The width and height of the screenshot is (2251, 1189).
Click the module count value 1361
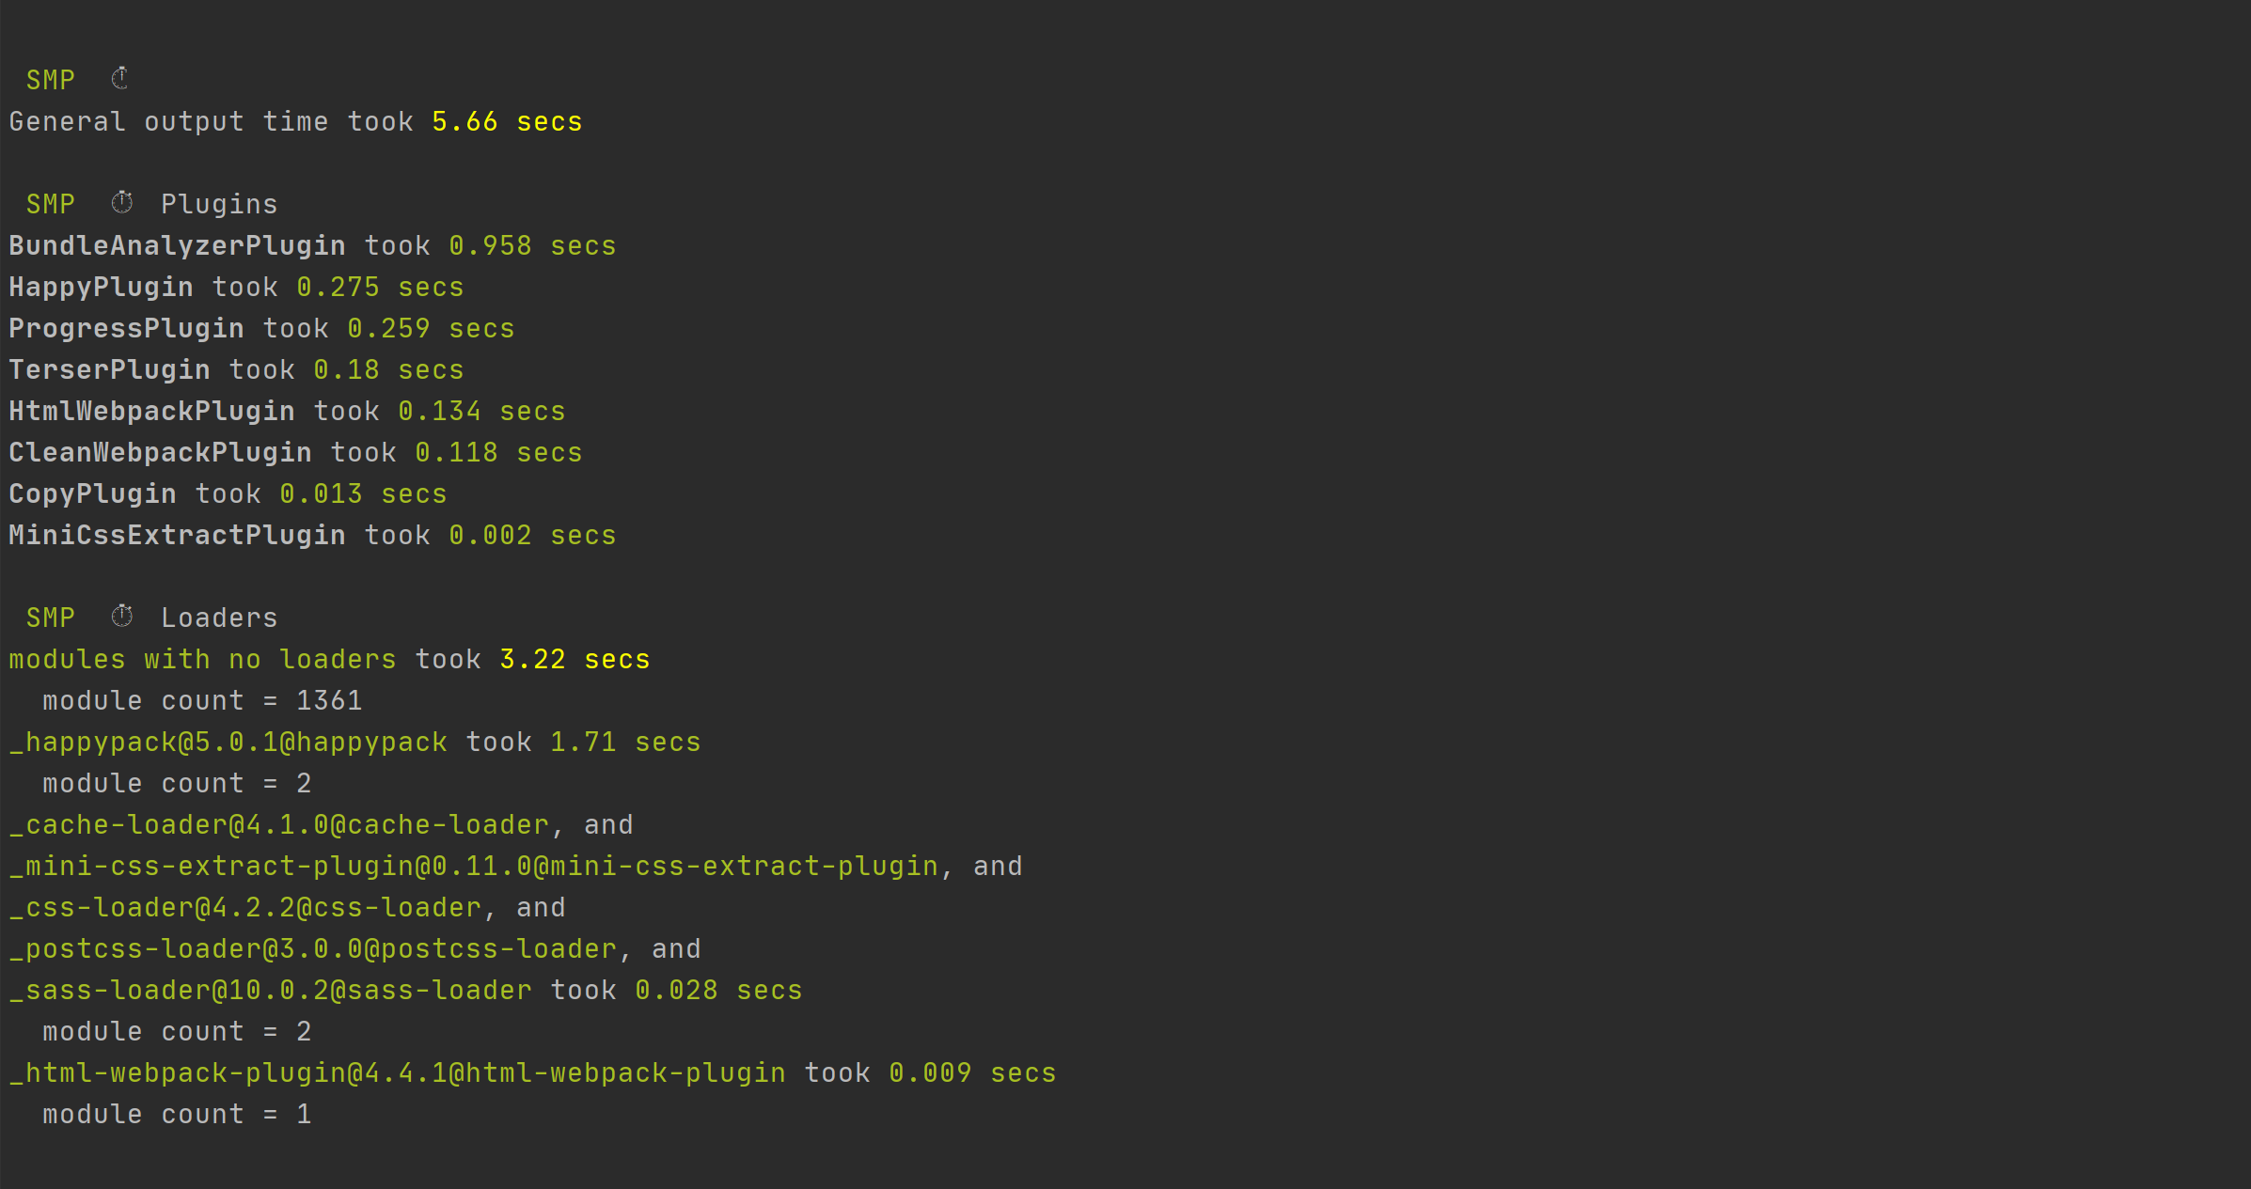click(x=329, y=701)
